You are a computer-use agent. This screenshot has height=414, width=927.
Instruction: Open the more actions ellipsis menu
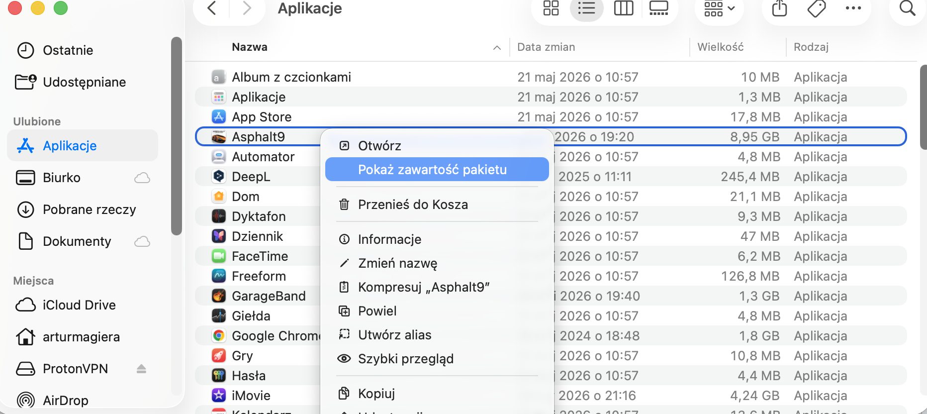[x=853, y=8]
